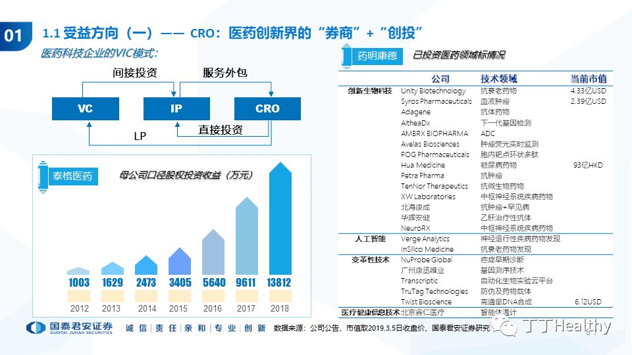Click the AltheaDx company name
The width and height of the screenshot is (632, 355).
tap(415, 123)
